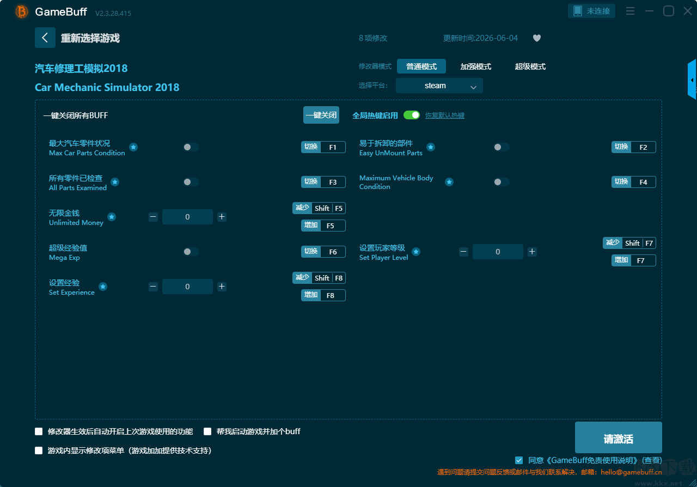
Task: Click the Car Mechanic Simulator 2018 title
Action: 107,87
